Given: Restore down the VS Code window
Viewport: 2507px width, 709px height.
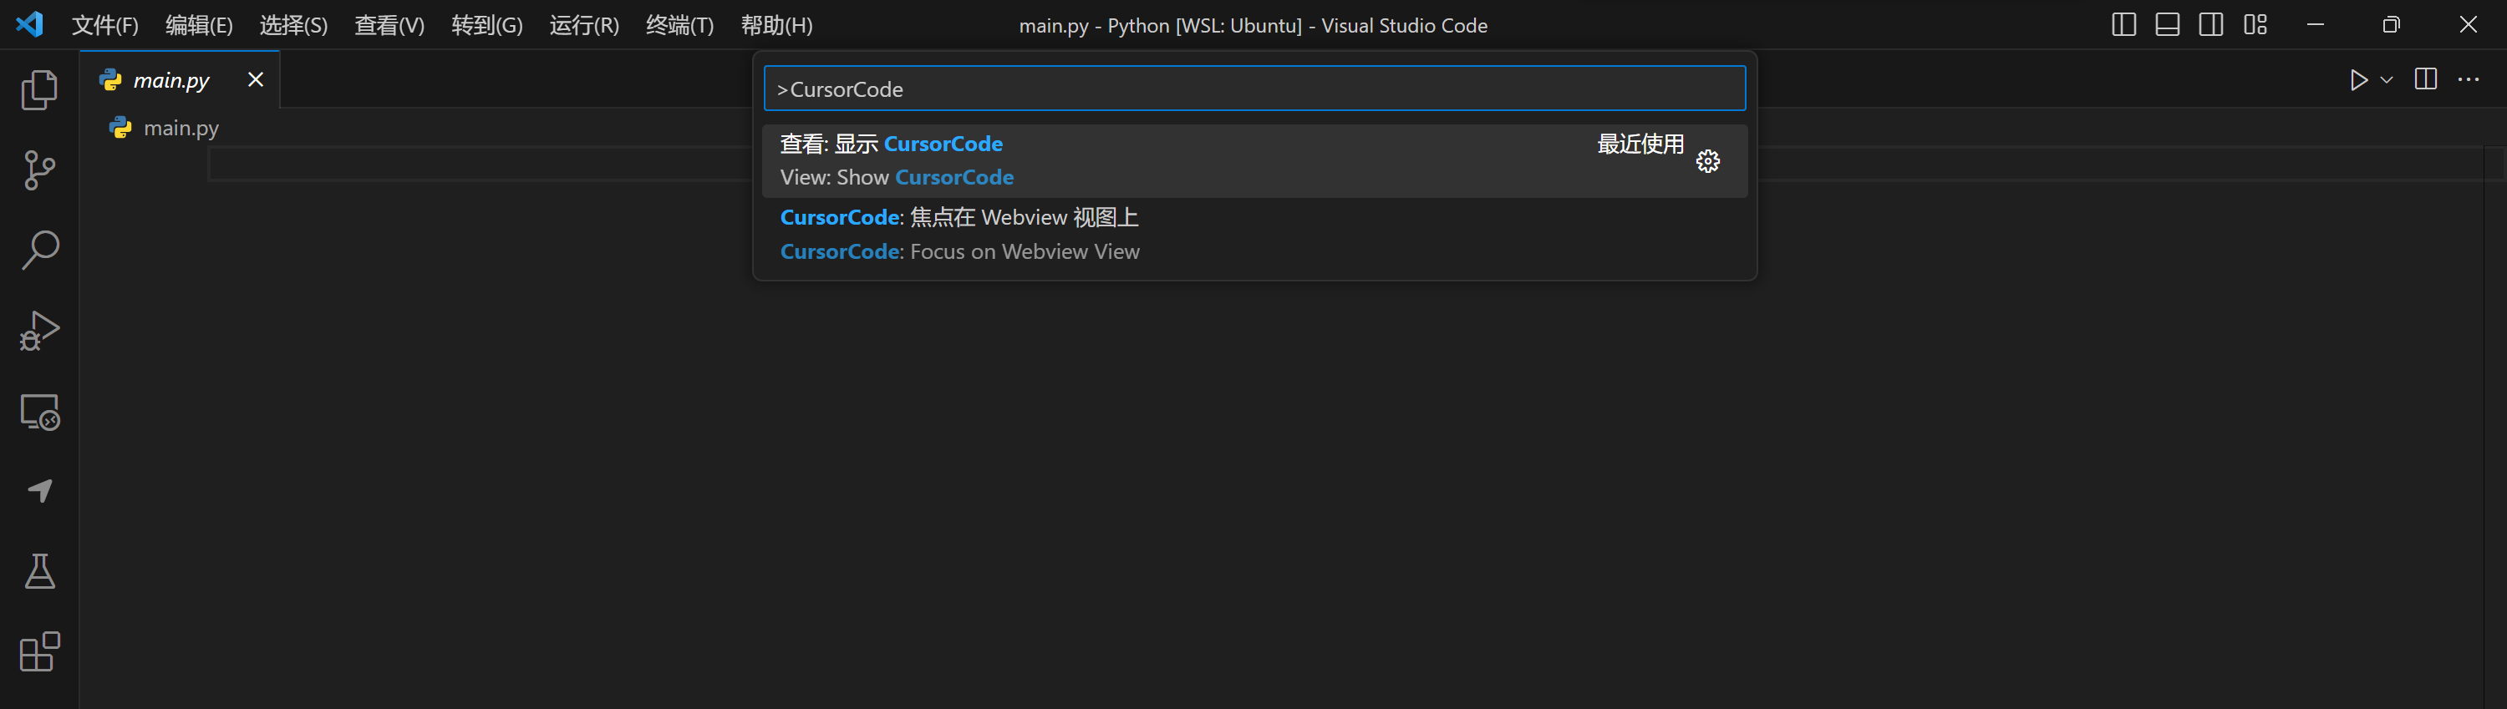Looking at the screenshot, I should (x=2391, y=24).
